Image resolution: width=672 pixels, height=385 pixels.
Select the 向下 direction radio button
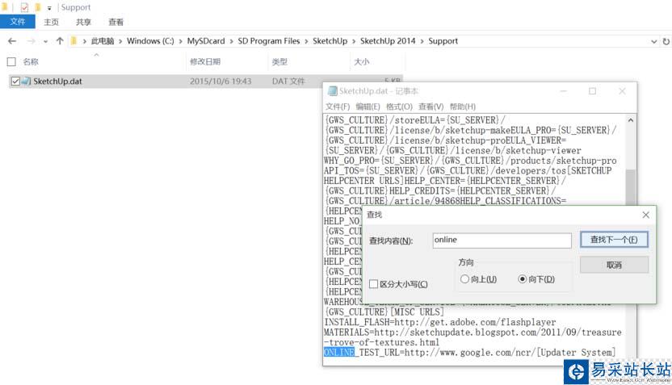pyautogui.click(x=522, y=279)
